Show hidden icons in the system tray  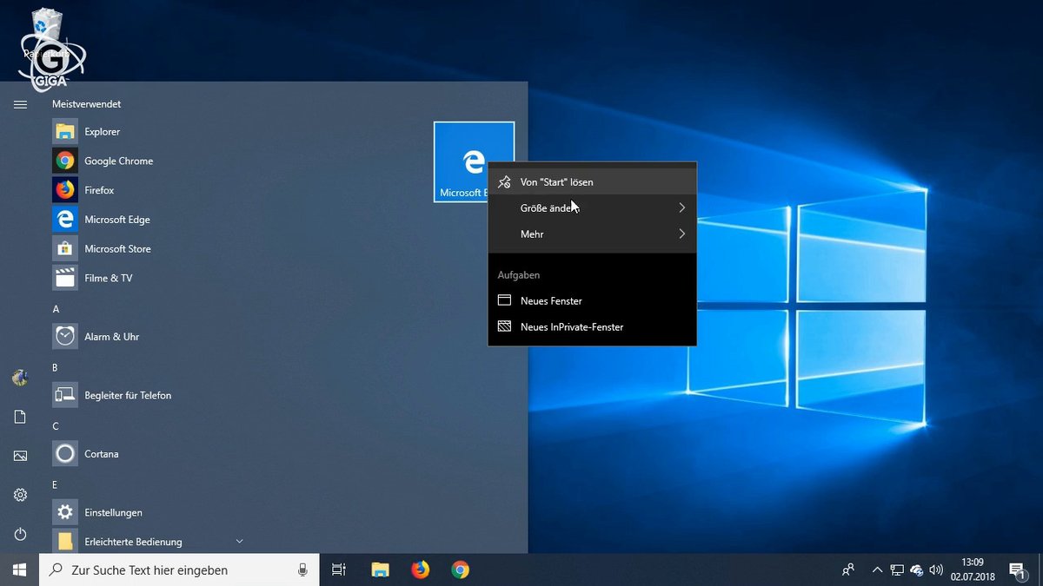[x=877, y=570]
